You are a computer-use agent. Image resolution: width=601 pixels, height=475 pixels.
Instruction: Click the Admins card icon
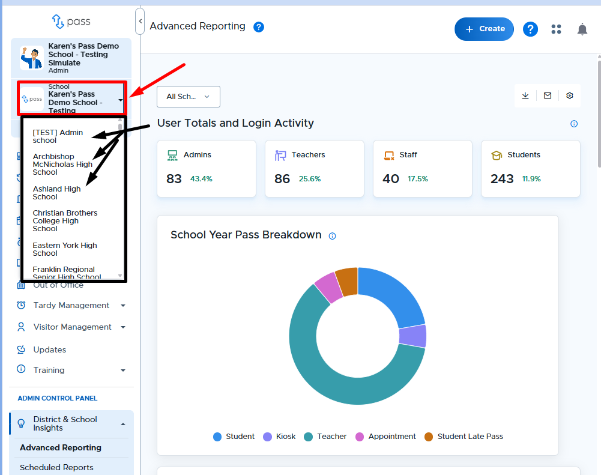172,156
